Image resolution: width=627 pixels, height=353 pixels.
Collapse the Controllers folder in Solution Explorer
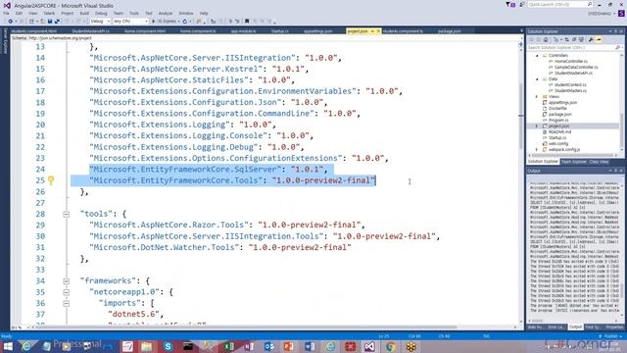(537, 56)
